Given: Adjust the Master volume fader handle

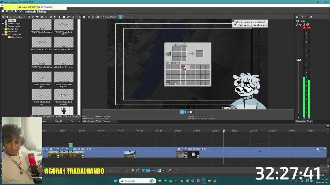Looking at the screenshot, I should 299,60.
